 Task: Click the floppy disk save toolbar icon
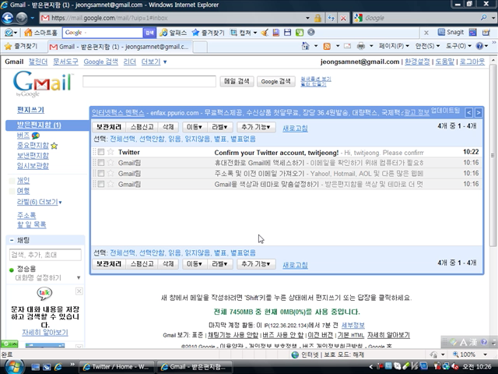tap(287, 33)
